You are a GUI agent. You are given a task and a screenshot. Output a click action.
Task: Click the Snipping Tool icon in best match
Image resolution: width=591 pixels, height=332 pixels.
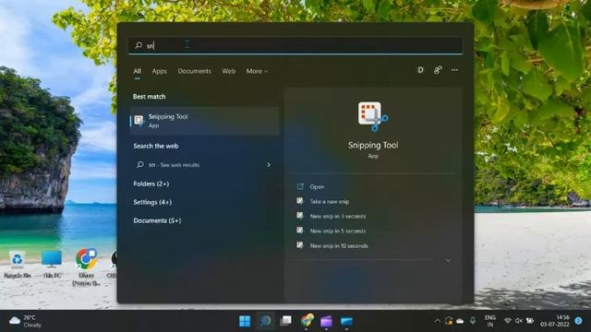tap(139, 121)
